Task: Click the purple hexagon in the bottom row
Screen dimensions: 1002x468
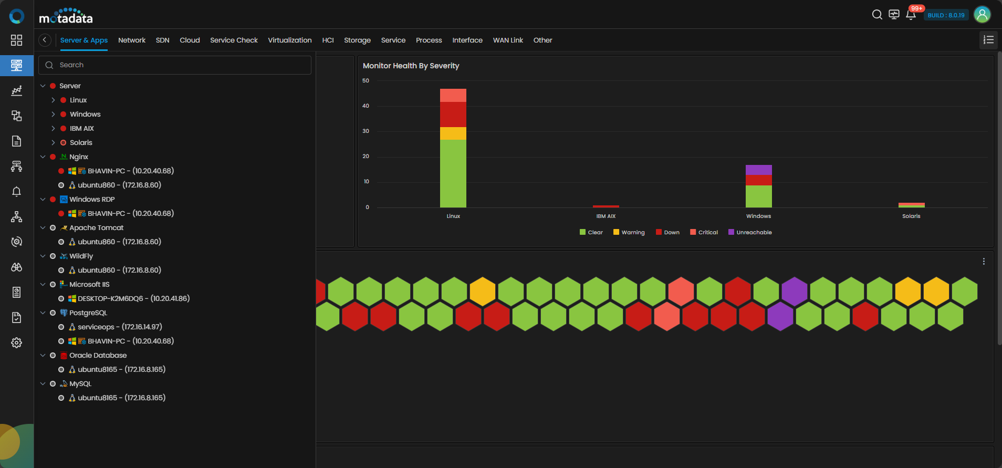Action: point(780,316)
